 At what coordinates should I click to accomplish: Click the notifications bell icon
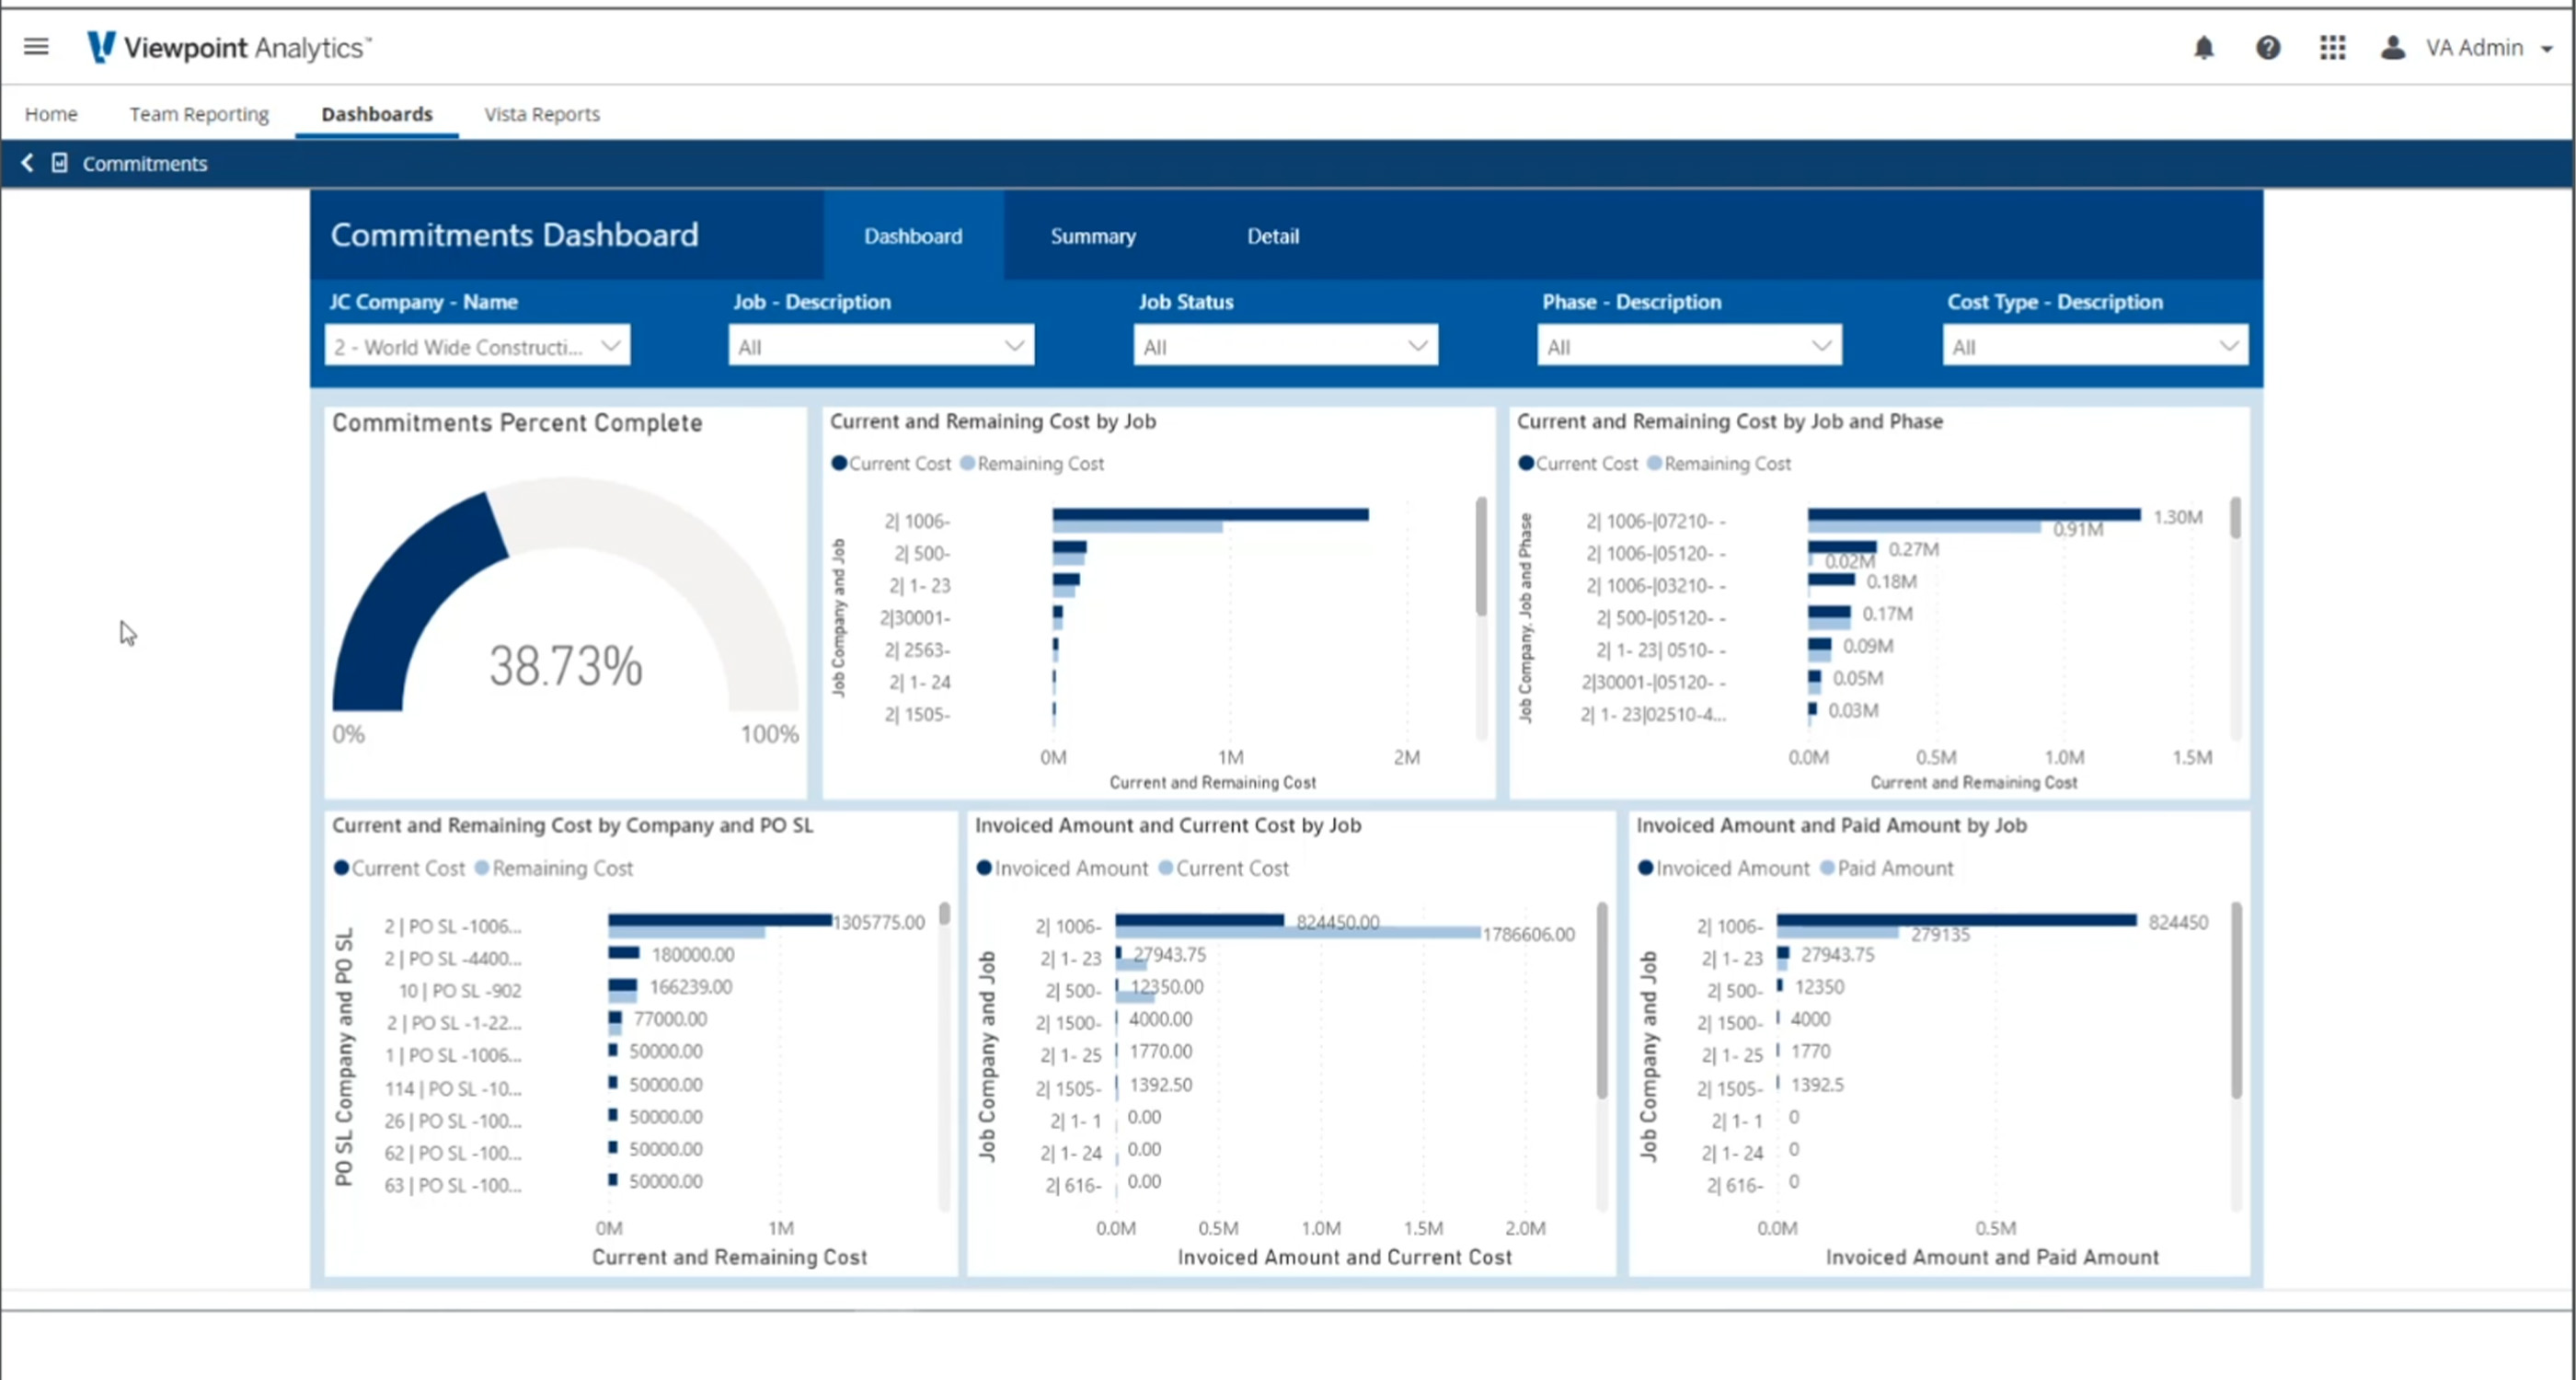(2204, 48)
